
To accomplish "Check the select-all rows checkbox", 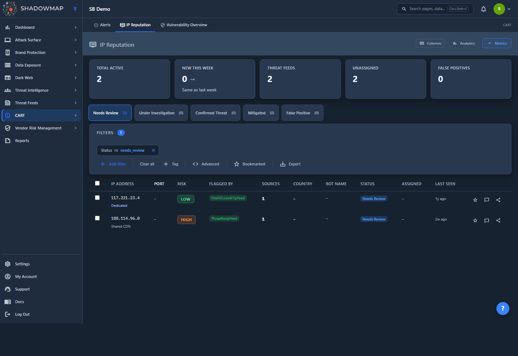I will [x=97, y=183].
